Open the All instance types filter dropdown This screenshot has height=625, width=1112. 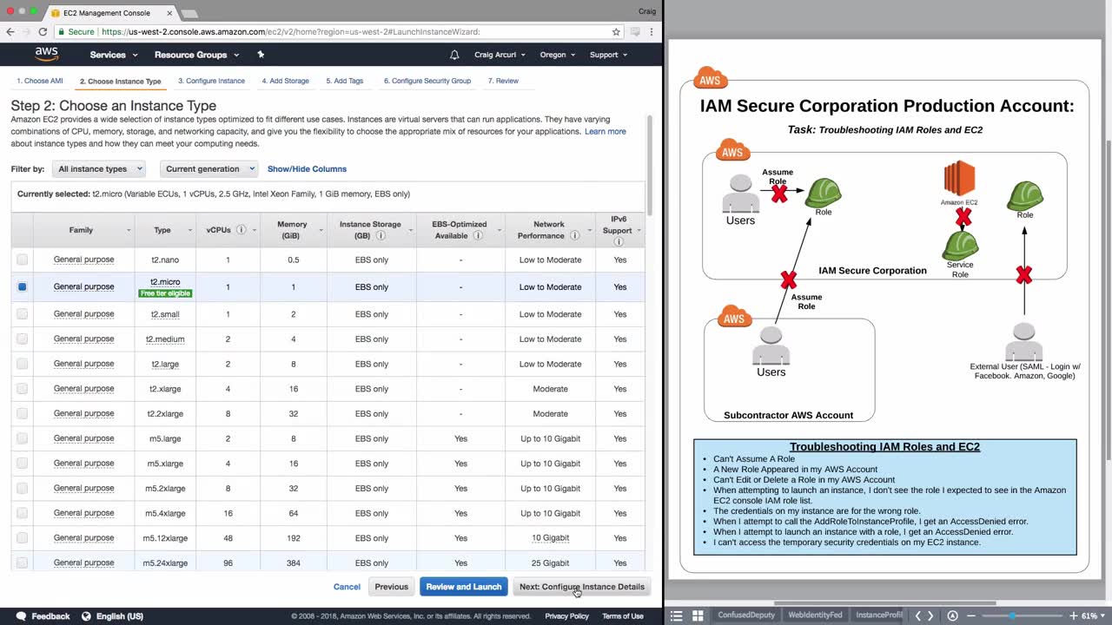98,169
